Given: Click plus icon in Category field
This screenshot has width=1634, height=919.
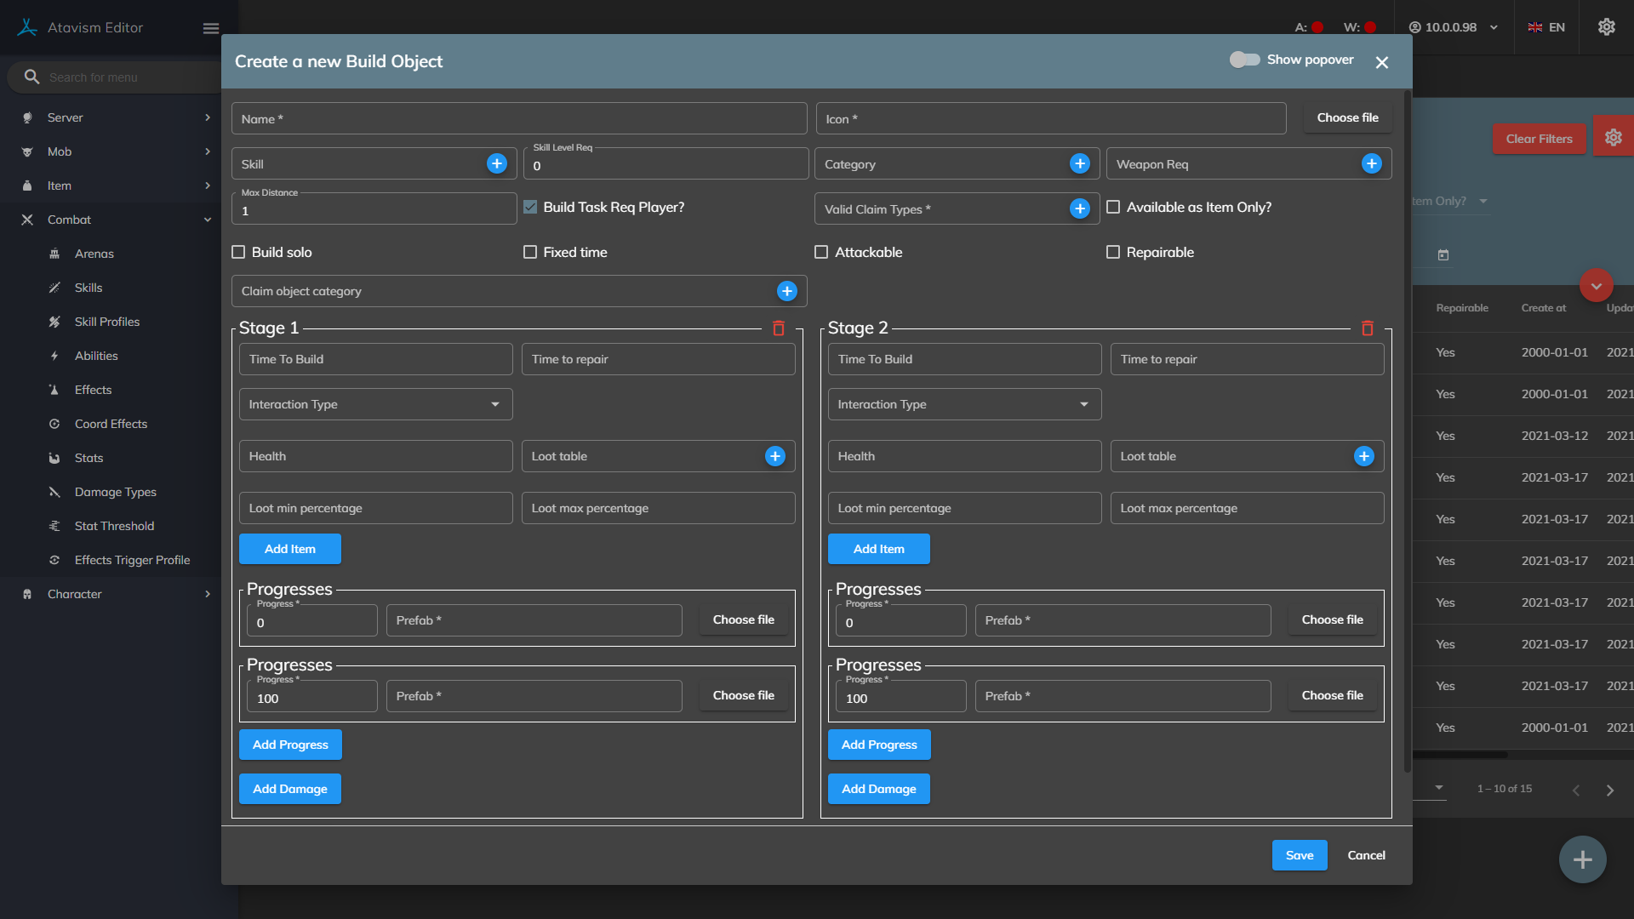Looking at the screenshot, I should pos(1080,163).
